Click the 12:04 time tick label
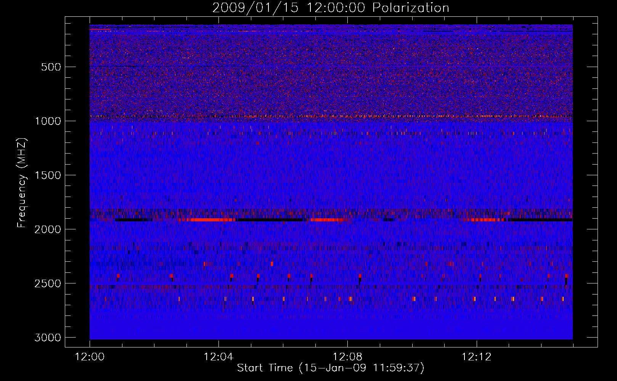Image resolution: width=617 pixels, height=381 pixels. [219, 357]
